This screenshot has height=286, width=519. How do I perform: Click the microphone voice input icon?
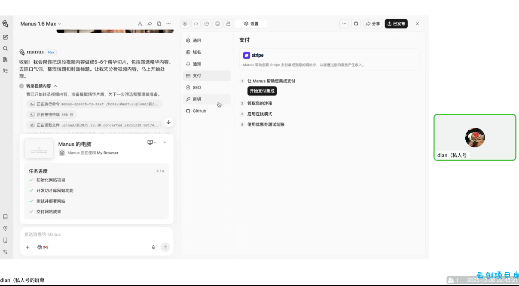click(x=153, y=247)
